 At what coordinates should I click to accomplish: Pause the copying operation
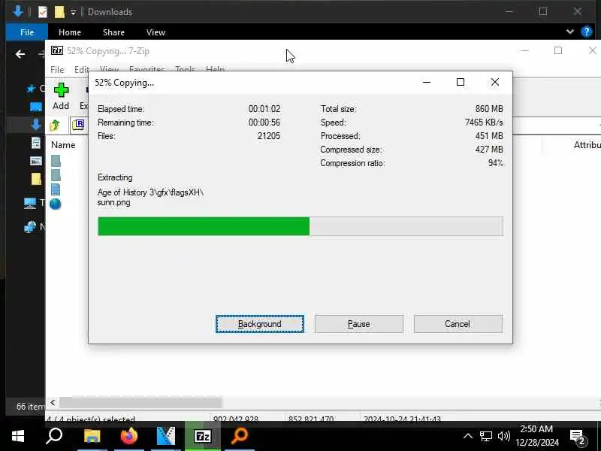coord(359,324)
